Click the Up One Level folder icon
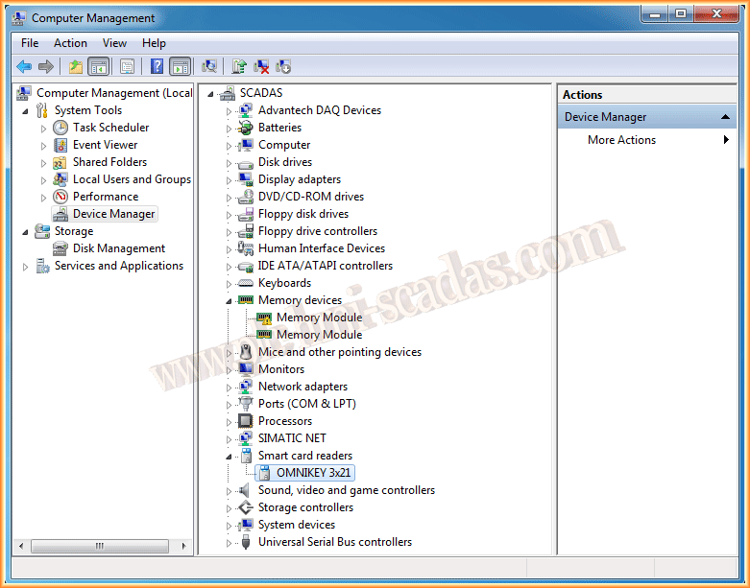This screenshot has height=588, width=750. tap(75, 66)
